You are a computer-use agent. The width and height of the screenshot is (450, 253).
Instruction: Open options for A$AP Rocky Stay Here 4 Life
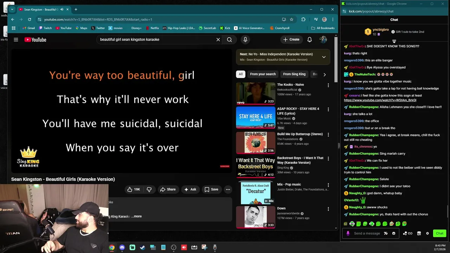click(328, 110)
